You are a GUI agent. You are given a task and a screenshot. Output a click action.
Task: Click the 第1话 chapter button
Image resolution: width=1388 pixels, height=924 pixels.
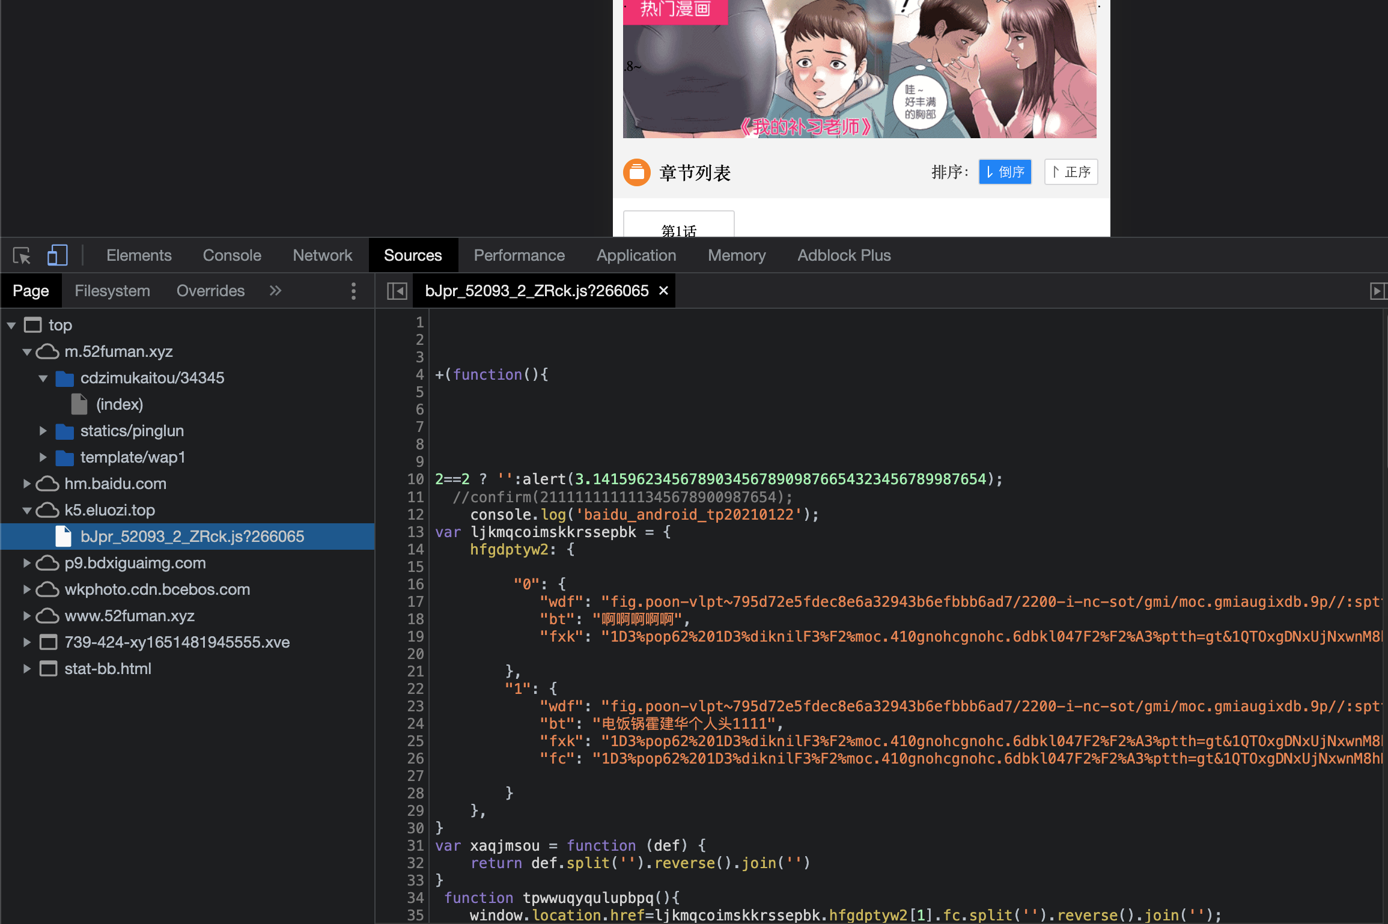pos(678,230)
